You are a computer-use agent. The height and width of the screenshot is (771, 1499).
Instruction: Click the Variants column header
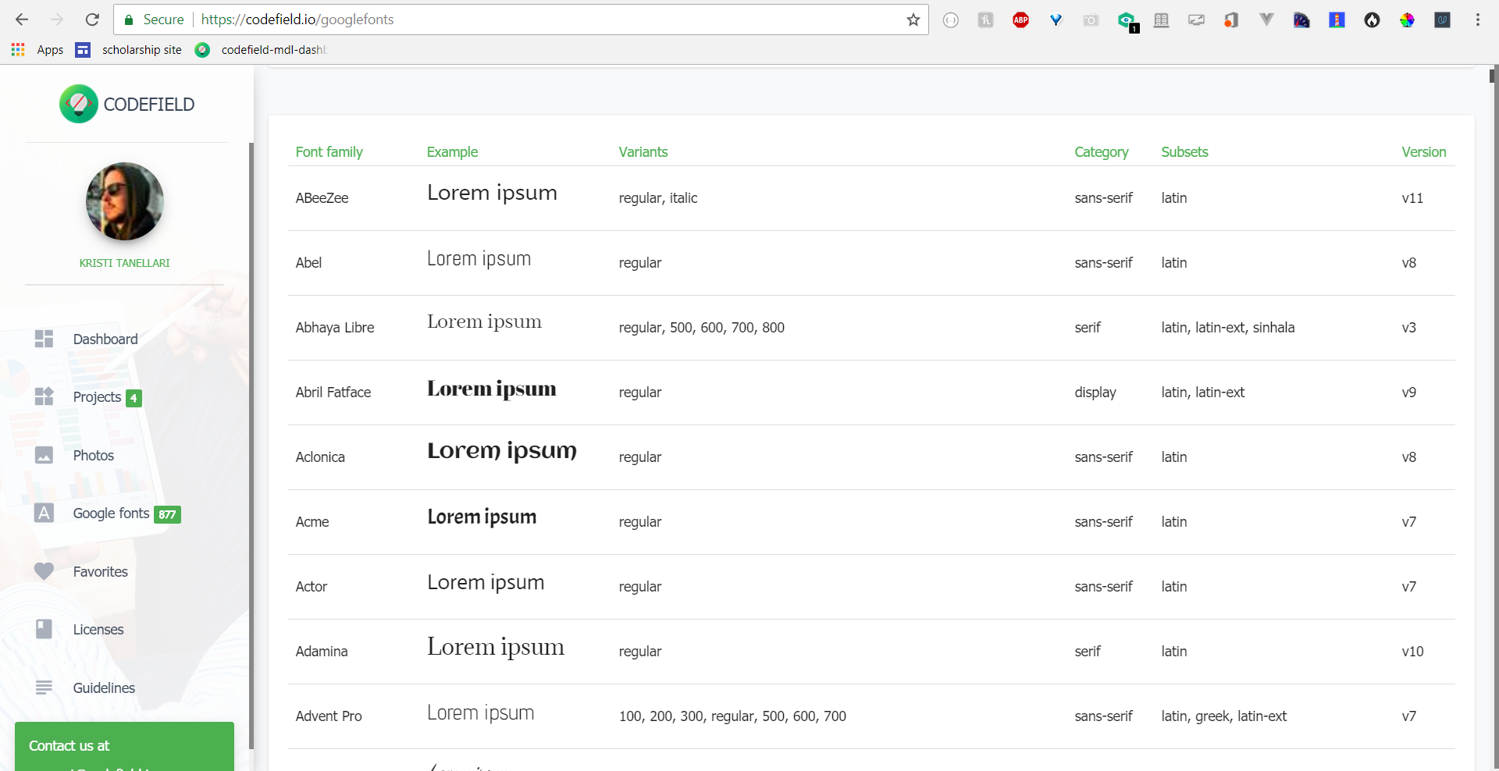[x=643, y=152]
